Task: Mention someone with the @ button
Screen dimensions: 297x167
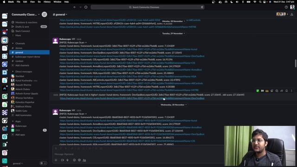Action: tap(79, 160)
